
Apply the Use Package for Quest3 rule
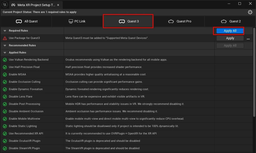[230, 38]
